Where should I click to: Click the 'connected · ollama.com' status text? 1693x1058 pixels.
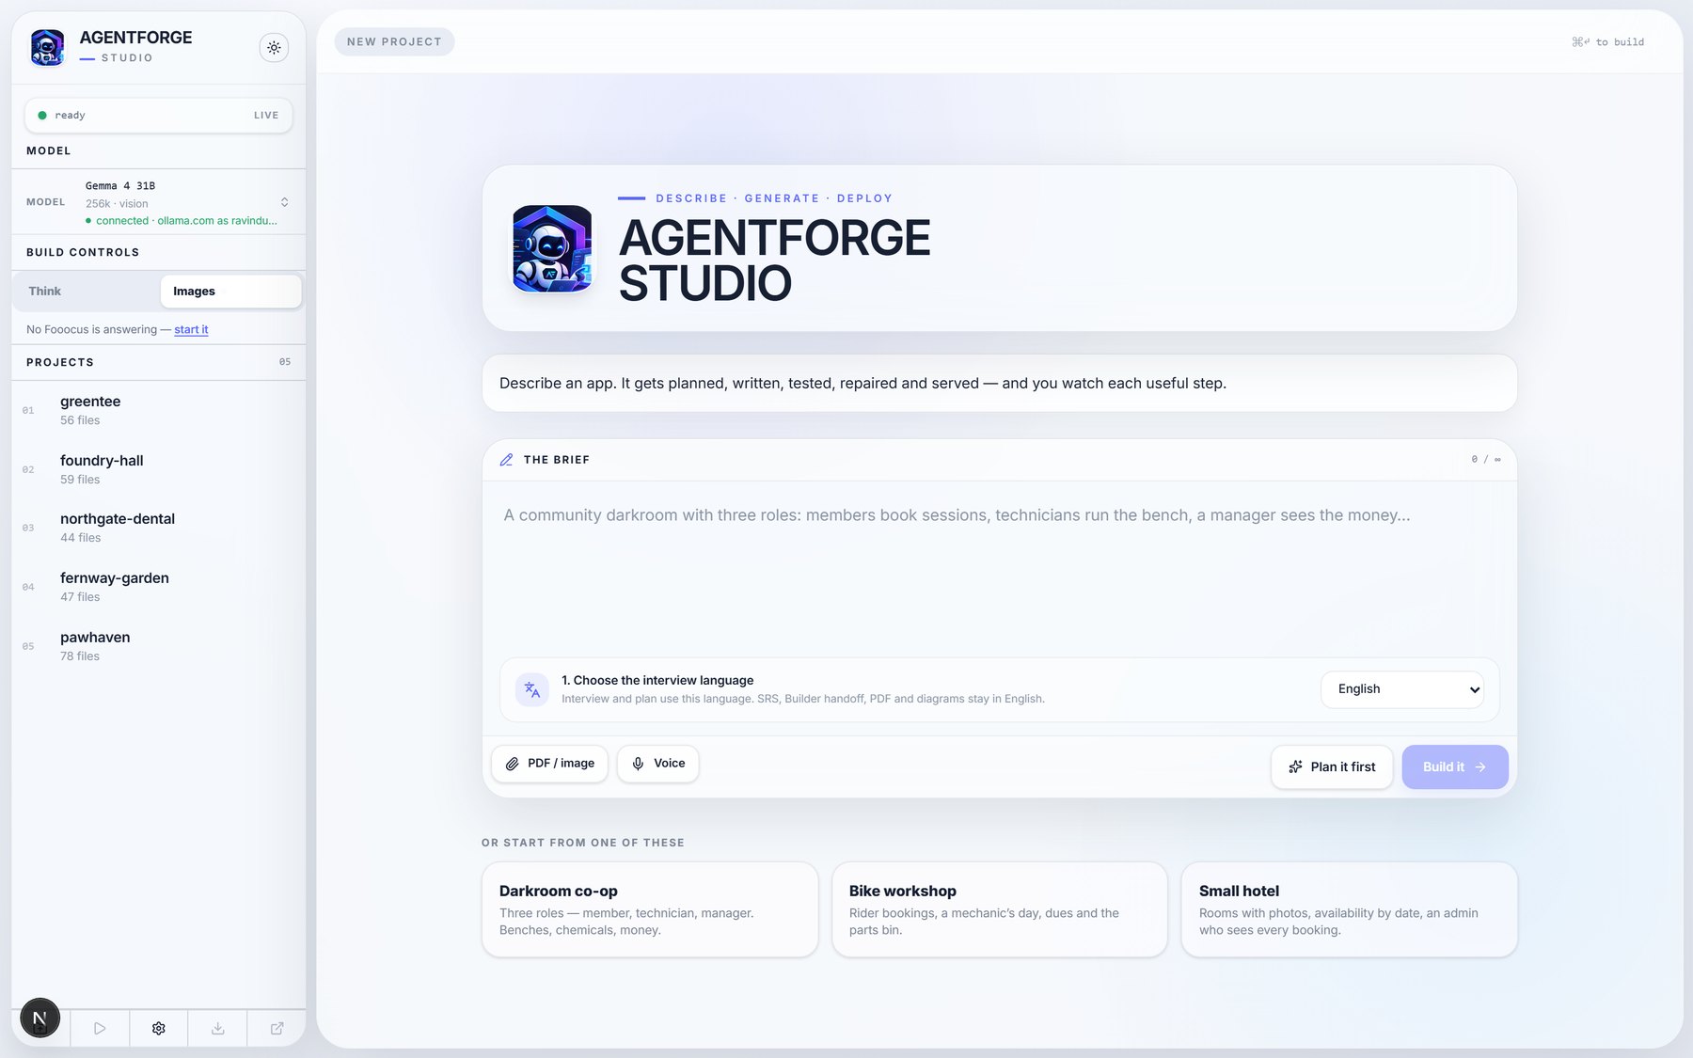click(x=186, y=221)
